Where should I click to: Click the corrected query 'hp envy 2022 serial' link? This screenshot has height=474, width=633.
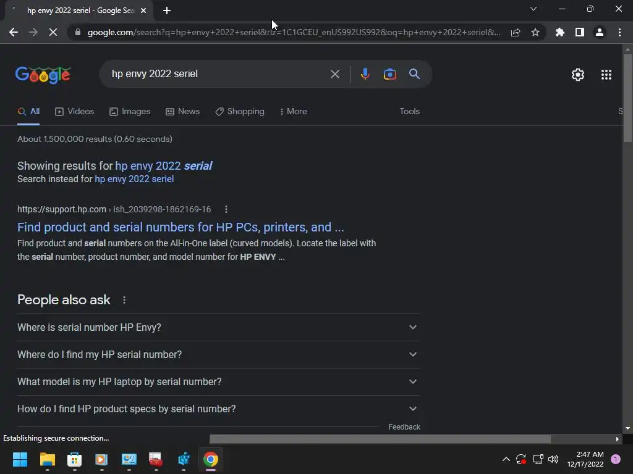click(163, 165)
